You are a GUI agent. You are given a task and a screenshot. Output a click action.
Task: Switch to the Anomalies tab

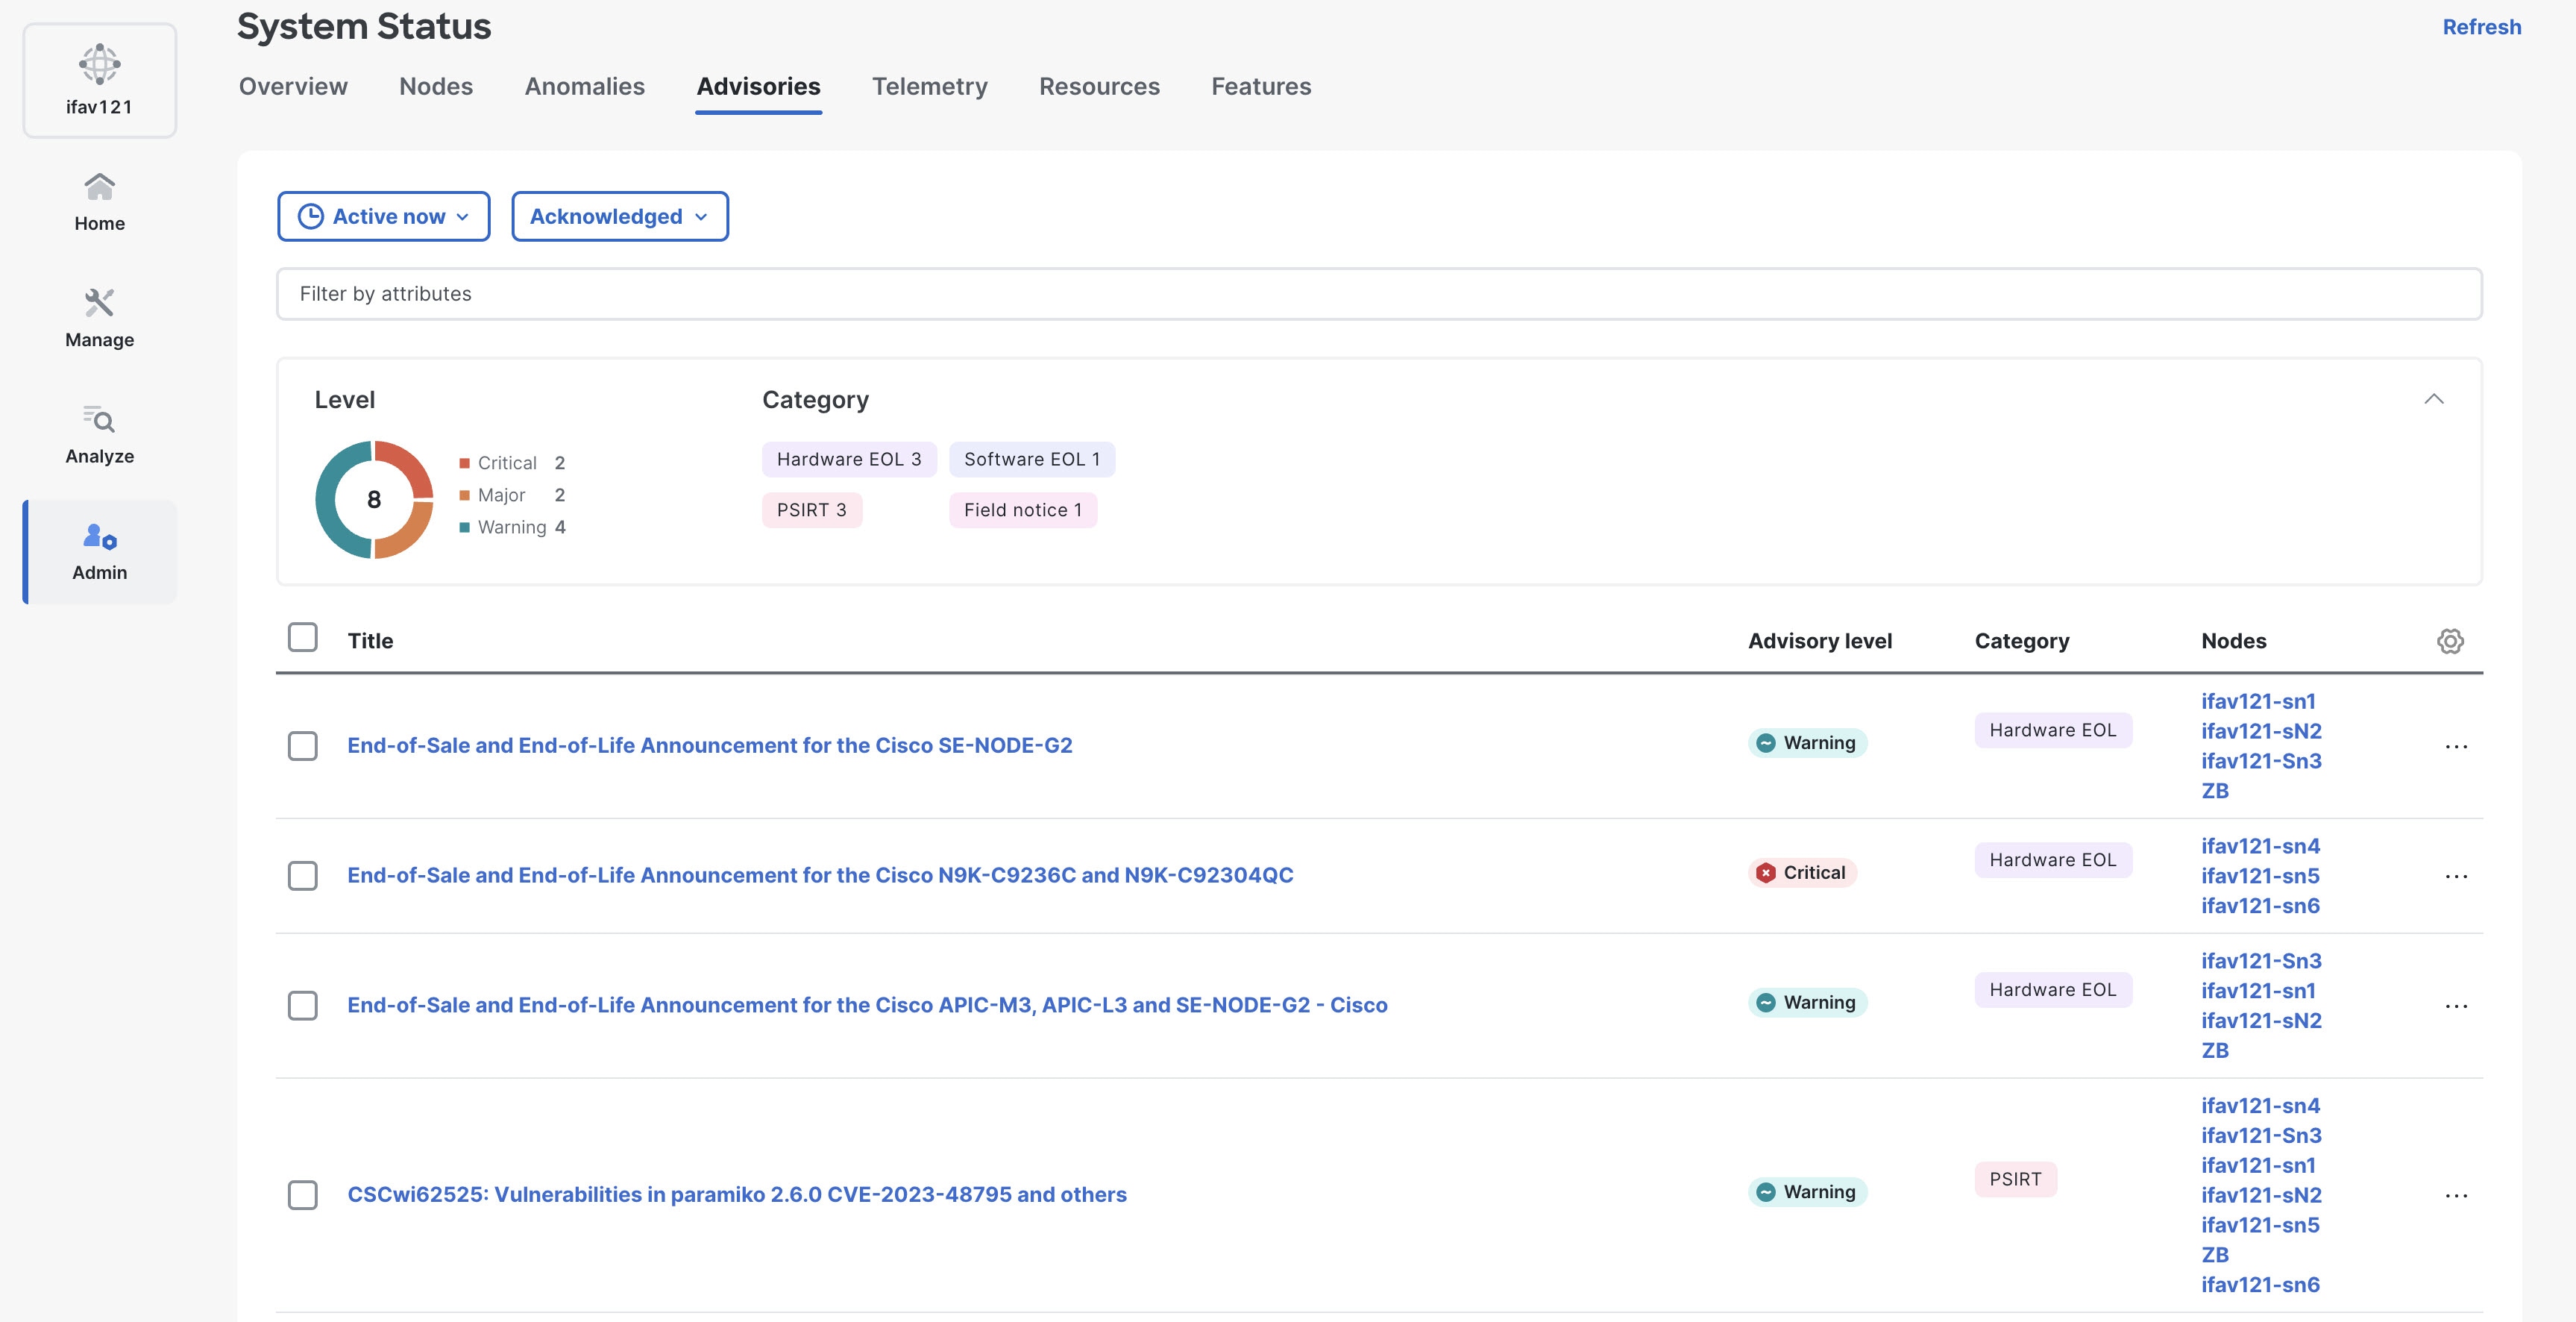pos(584,86)
